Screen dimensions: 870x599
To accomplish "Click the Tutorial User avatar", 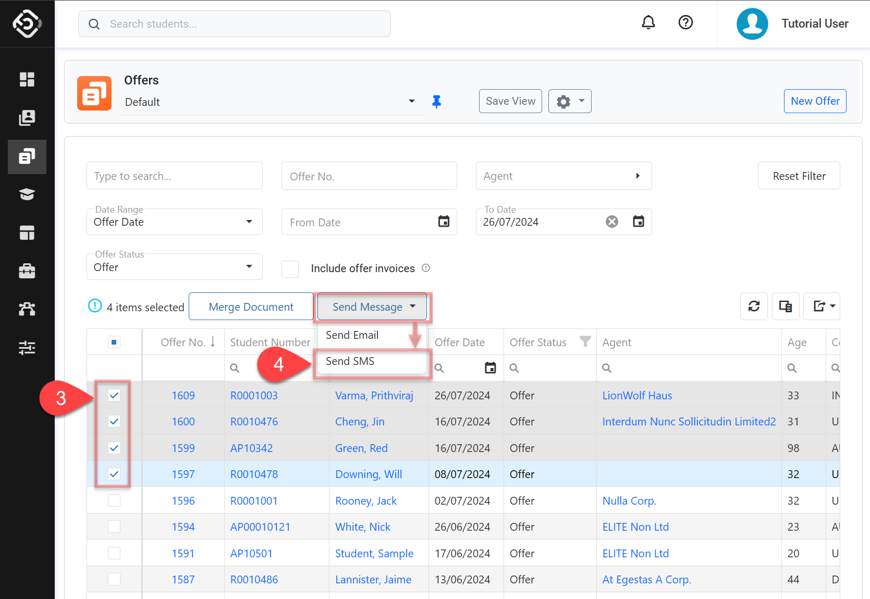I will [x=752, y=23].
